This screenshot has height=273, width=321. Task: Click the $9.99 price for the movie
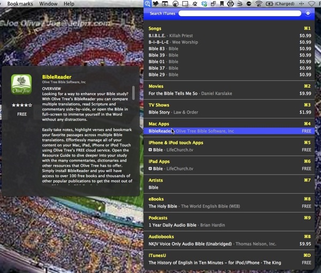[305, 94]
